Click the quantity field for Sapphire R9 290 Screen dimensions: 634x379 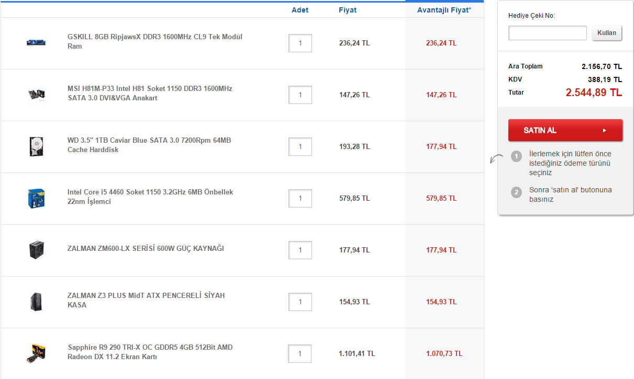coord(300,354)
